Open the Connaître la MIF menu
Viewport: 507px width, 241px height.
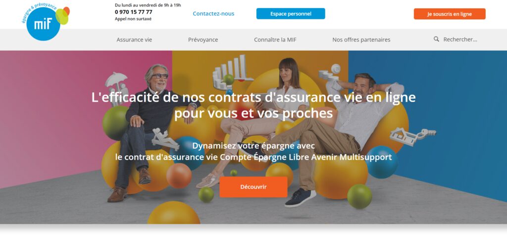tap(275, 40)
